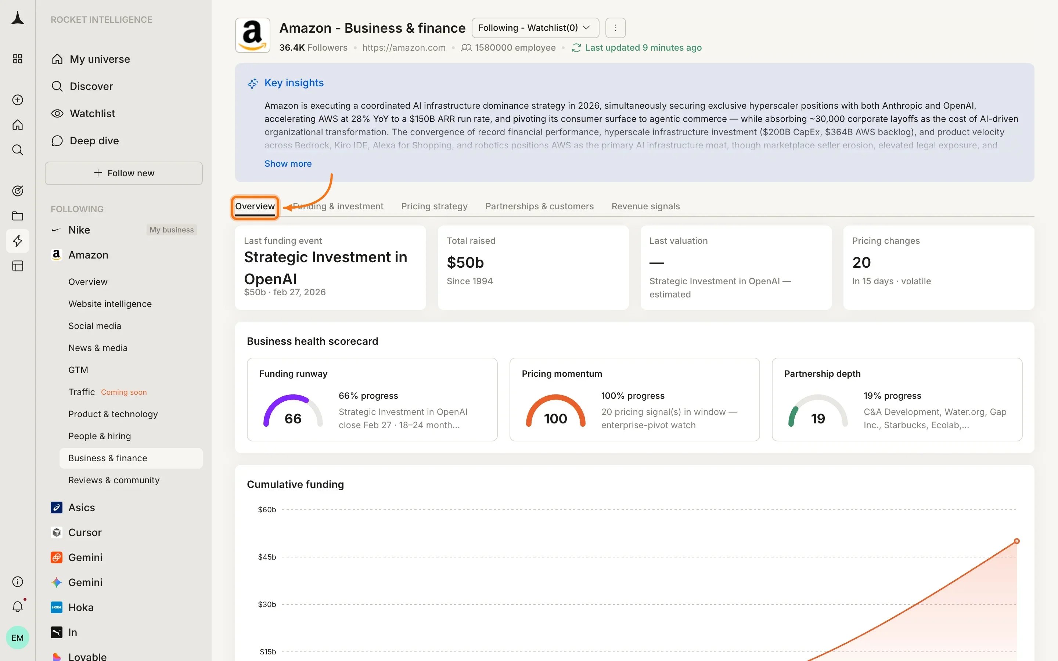Open the https://amazon.com link

click(403, 48)
